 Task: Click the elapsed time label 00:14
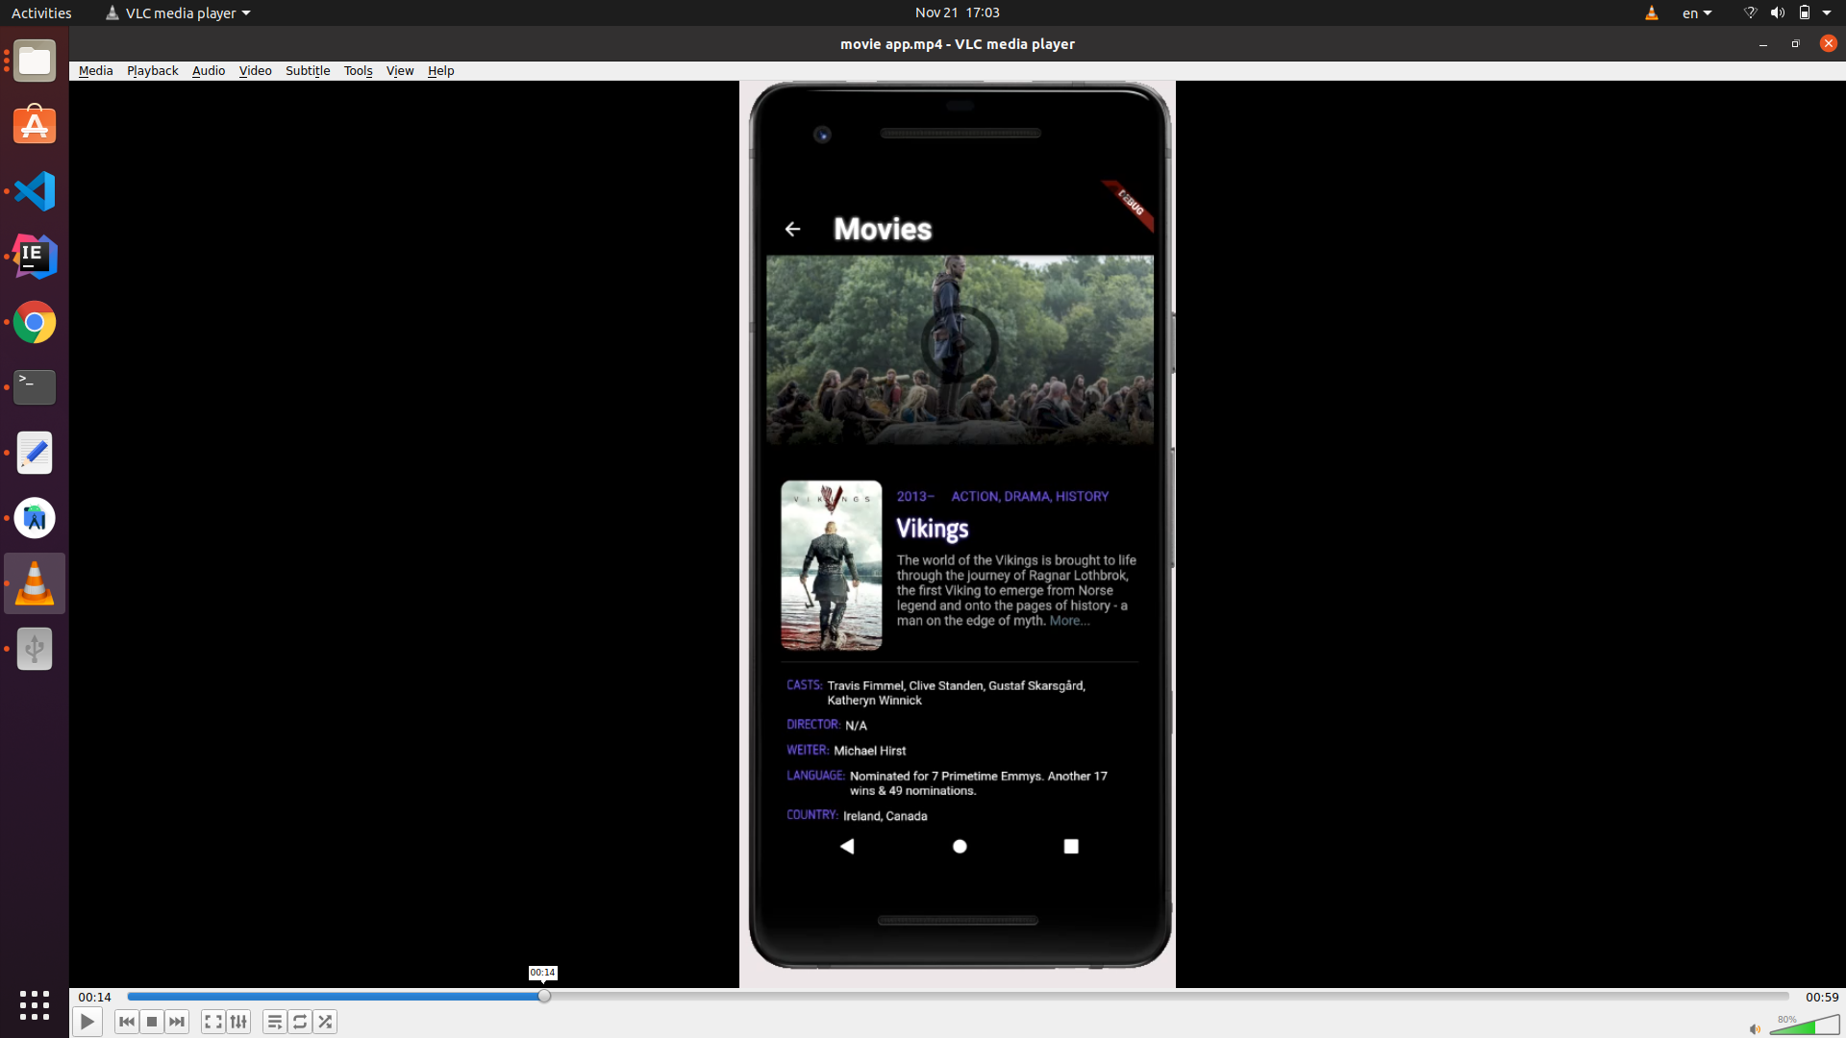click(94, 997)
